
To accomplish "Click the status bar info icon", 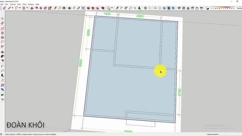I will point(1,134).
